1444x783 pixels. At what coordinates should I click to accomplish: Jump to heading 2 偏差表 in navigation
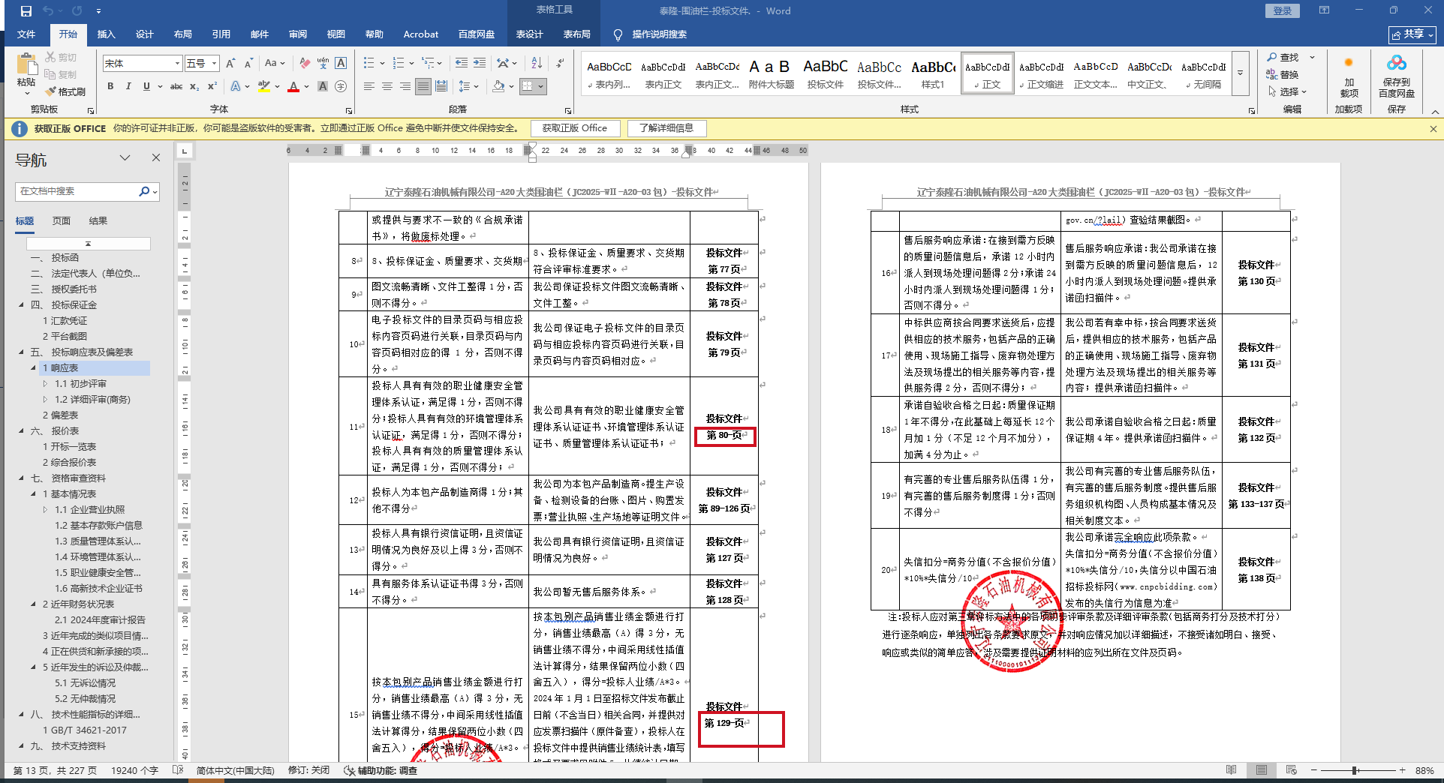coord(60,415)
